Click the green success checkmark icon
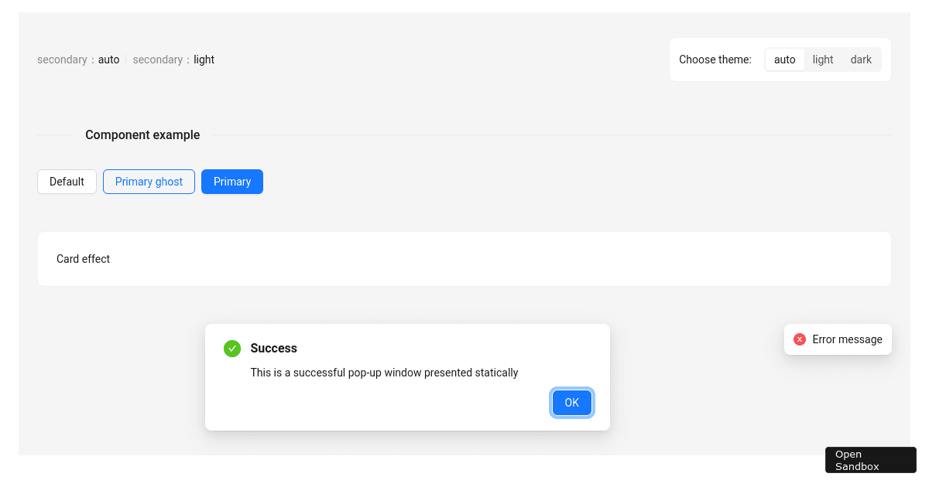929x487 pixels. pos(232,349)
